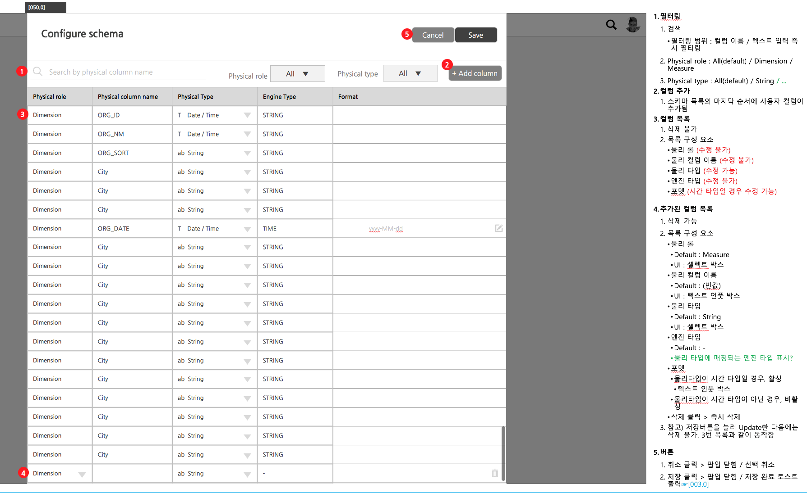Open Physical Type dropdown for ORG_DATE row
The width and height of the screenshot is (807, 493).
(247, 229)
